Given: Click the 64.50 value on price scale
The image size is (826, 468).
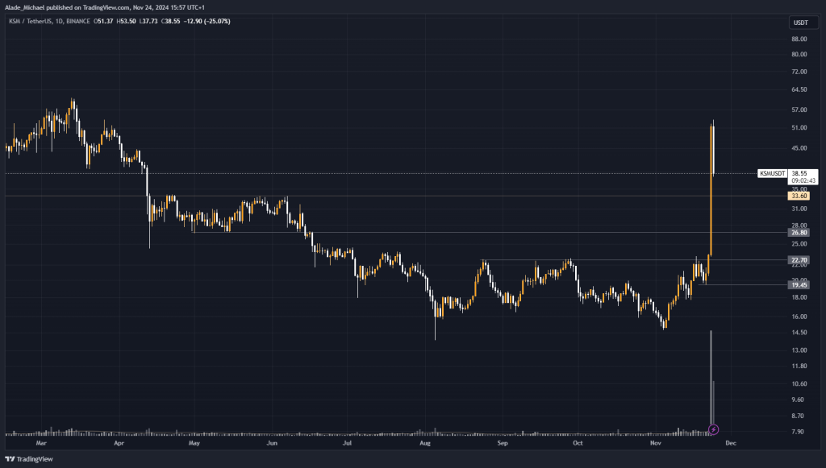Looking at the screenshot, I should tap(799, 89).
